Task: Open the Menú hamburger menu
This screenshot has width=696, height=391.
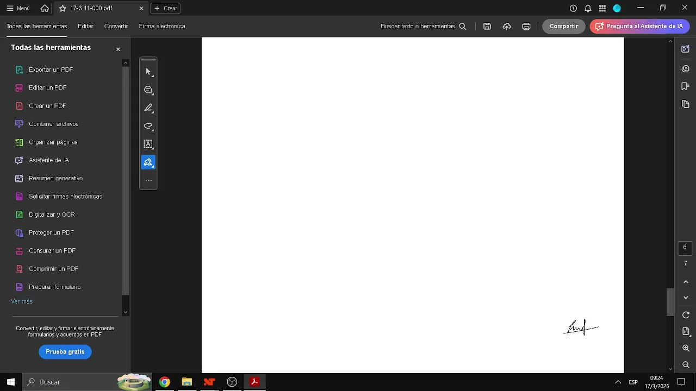Action: [x=18, y=8]
